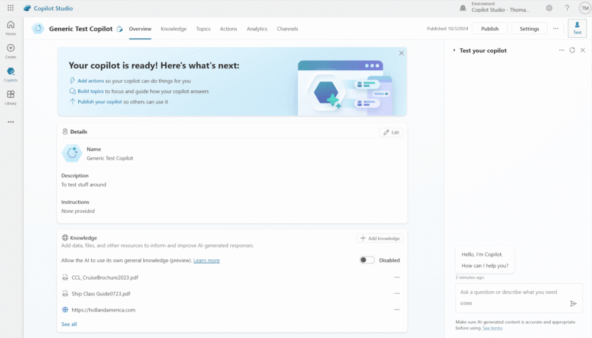Viewport: 592px width, 338px height.
Task: Click the environment icon in header
Action: click(x=463, y=8)
